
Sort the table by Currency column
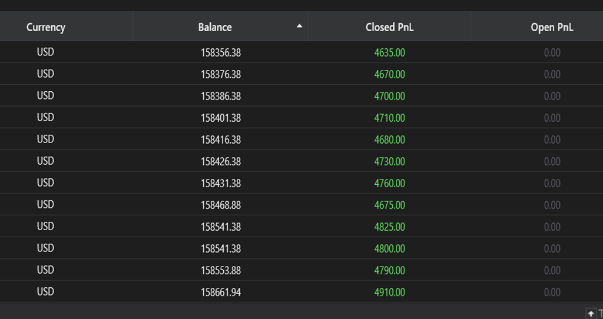tap(46, 27)
